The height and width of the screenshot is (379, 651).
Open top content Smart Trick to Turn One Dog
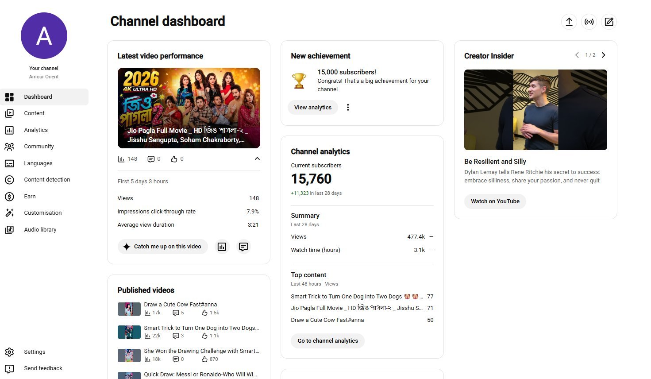[362, 297]
